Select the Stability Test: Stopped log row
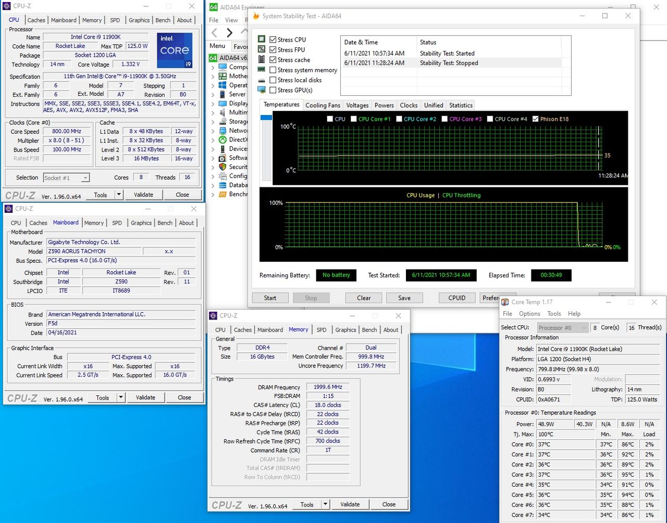 click(x=451, y=62)
